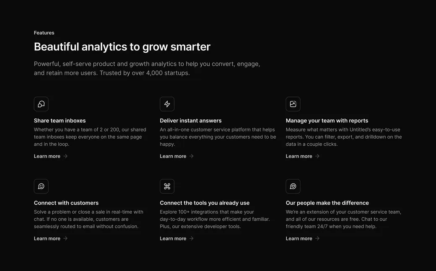The width and height of the screenshot is (436, 271).
Task: Click the smiley chat icon above Connect with customers
Action: tap(41, 186)
